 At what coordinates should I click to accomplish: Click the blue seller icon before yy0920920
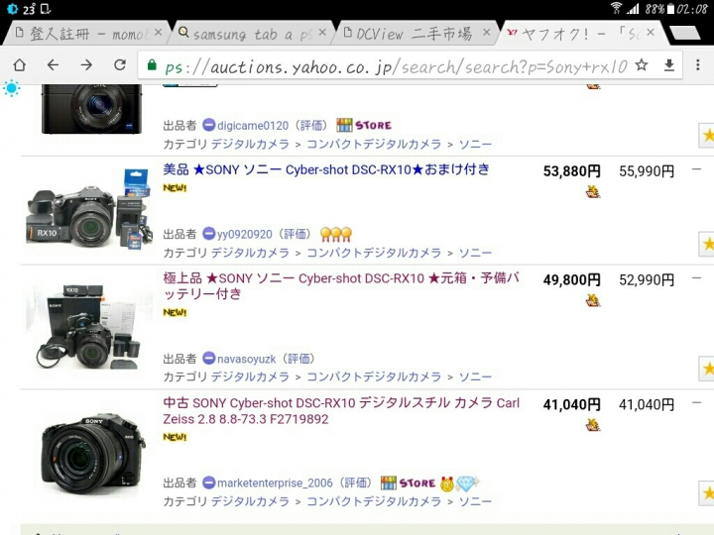[208, 234]
